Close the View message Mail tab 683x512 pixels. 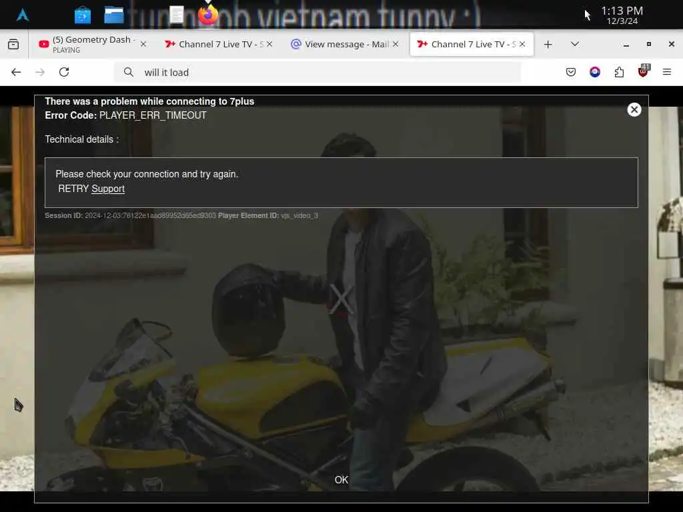[x=396, y=44]
